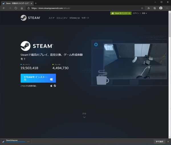Click the green Steam をインストール header button
Screen dimensions: 171x145
coord(121,13)
